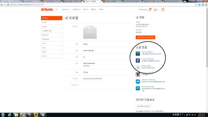This screenshot has height=117, width=208.
Task: Follow the Garmin과 연결하기 link
Action: 147,52
